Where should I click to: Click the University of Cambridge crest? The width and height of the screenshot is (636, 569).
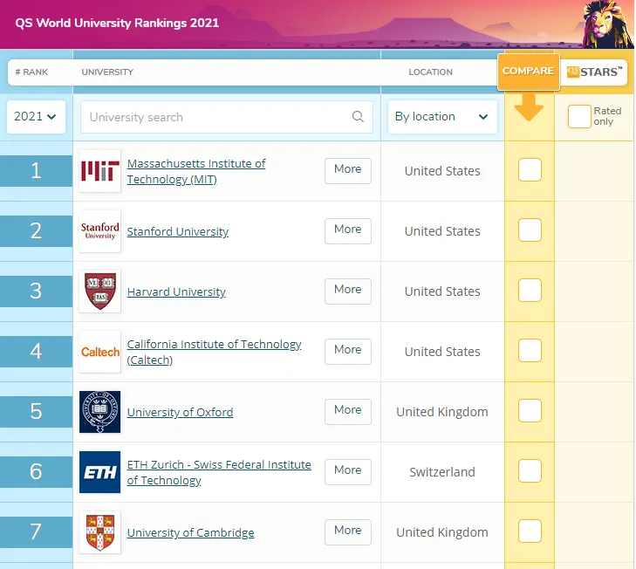(x=99, y=532)
